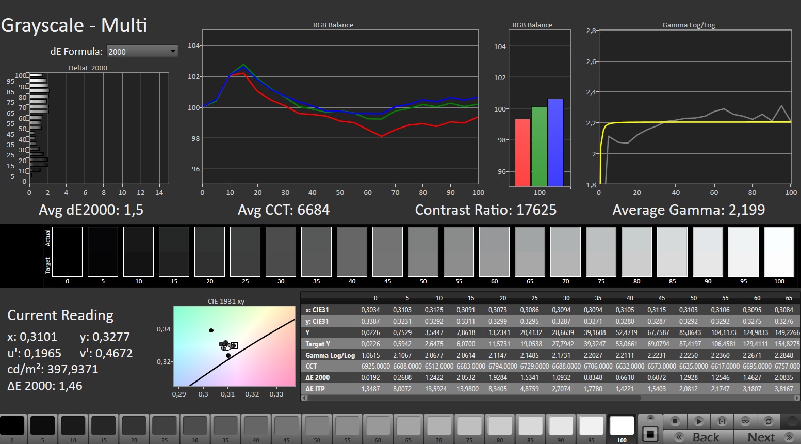This screenshot has width=801, height=444.
Task: Select the 80 level swatch in the bottom strip
Action: tap(500, 425)
